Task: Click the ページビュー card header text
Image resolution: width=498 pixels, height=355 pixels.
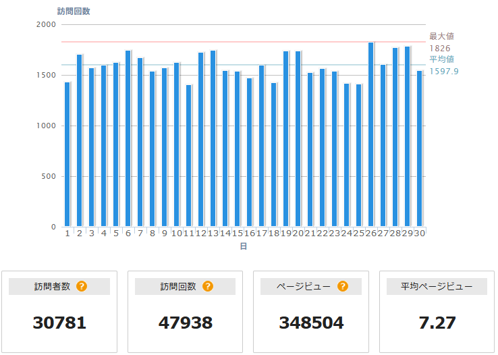Action: (303, 286)
